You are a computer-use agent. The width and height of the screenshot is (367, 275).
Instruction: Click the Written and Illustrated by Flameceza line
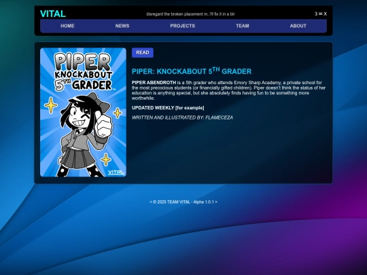pos(182,117)
